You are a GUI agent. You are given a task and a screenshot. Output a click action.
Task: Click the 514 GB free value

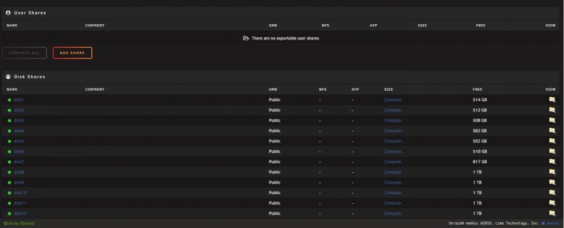pos(479,100)
